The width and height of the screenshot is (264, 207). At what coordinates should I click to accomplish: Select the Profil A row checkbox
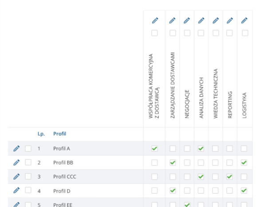pos(28,149)
